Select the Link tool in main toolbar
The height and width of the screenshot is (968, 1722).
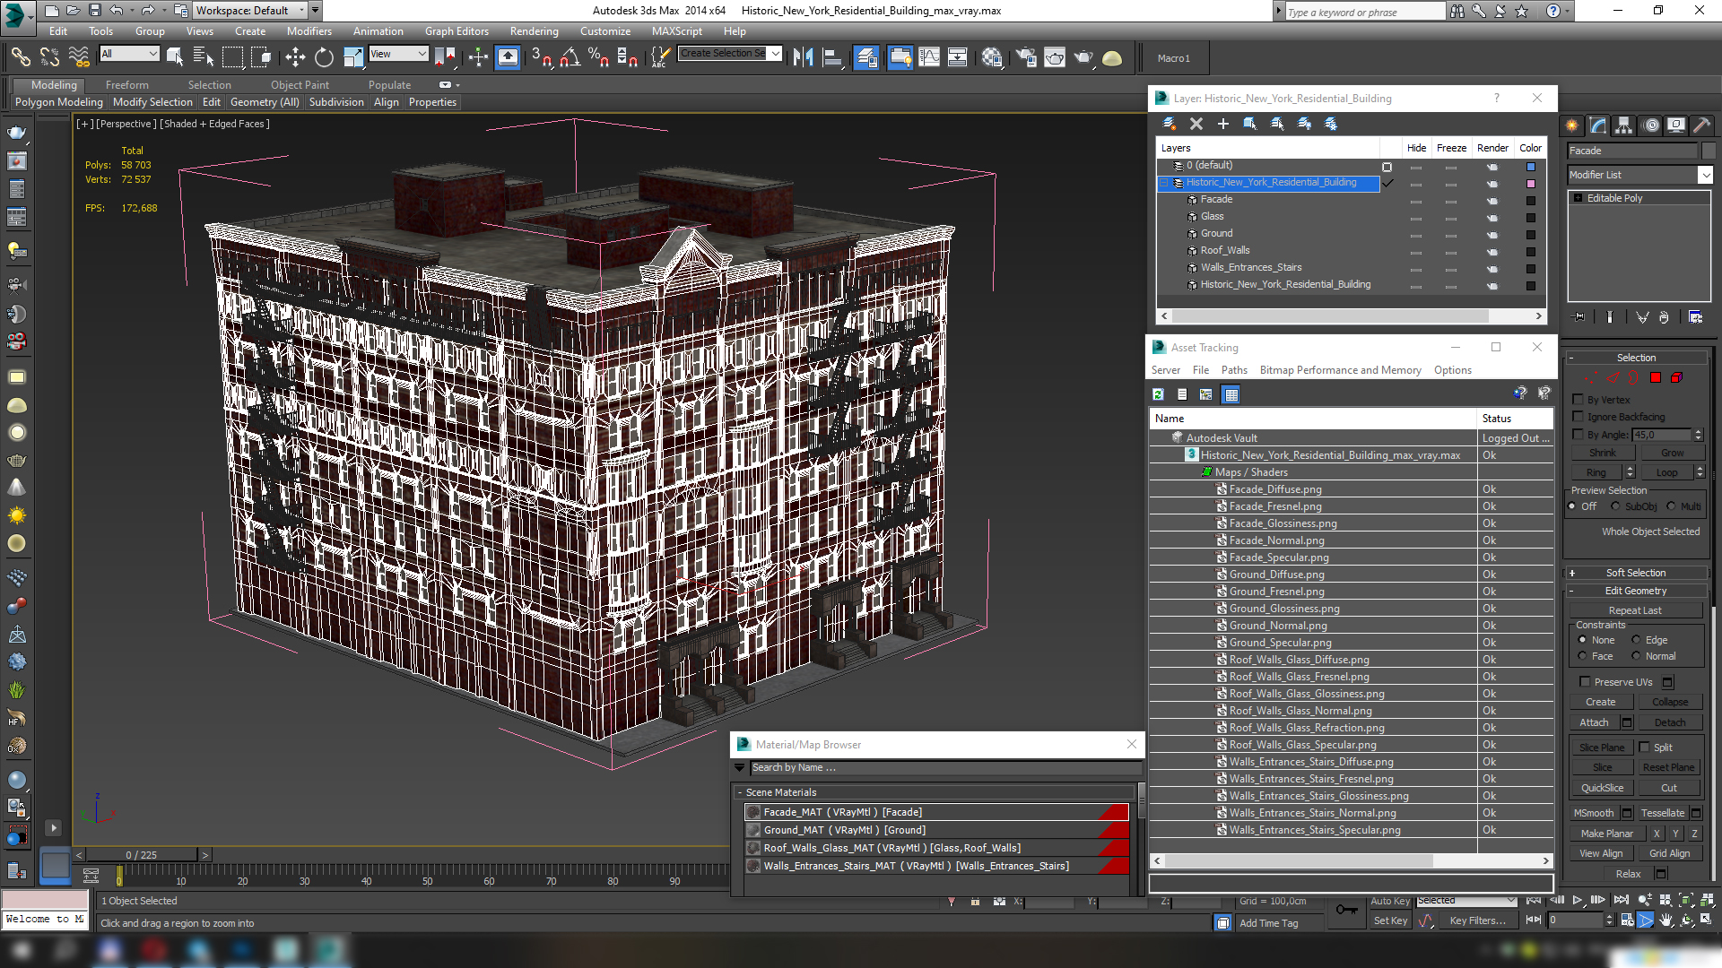pos(20,57)
